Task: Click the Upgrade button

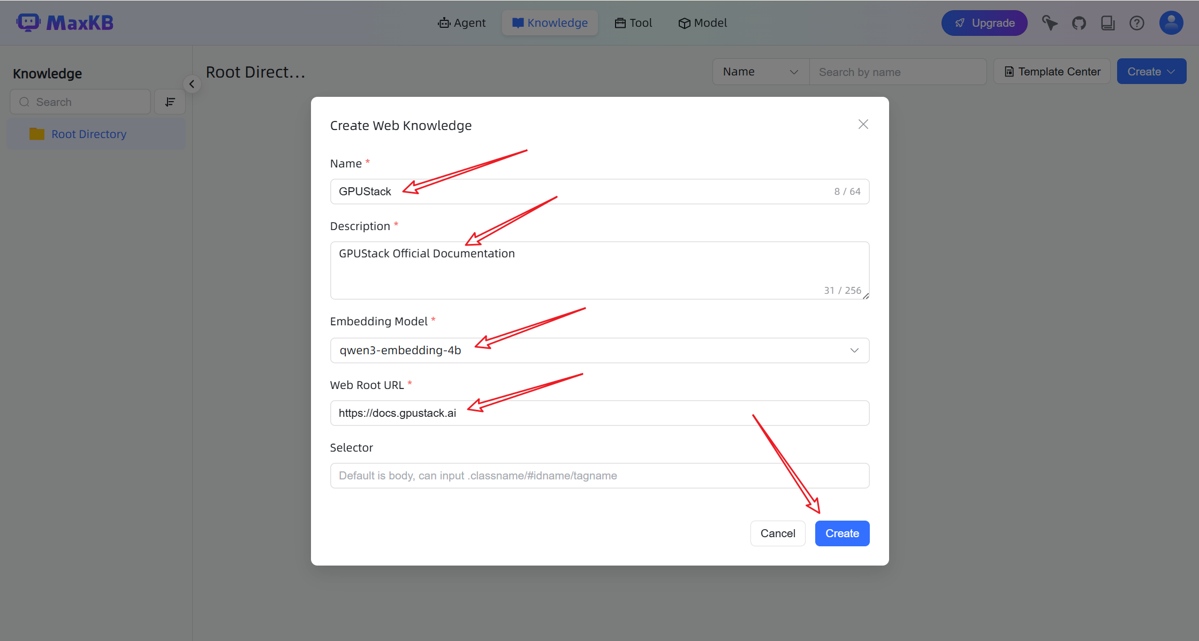Action: click(x=984, y=23)
